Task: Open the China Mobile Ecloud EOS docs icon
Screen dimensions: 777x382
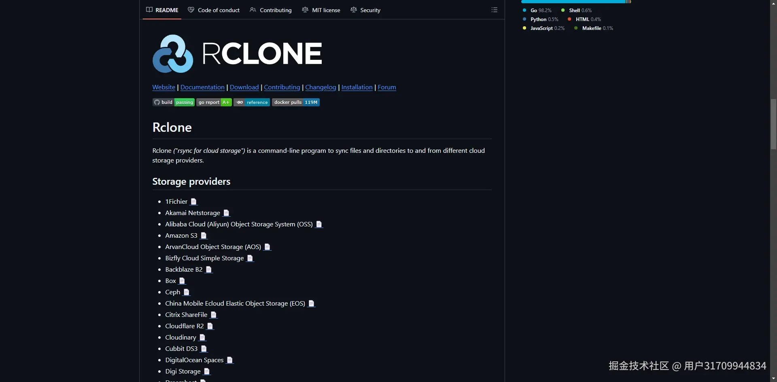Action: point(312,304)
